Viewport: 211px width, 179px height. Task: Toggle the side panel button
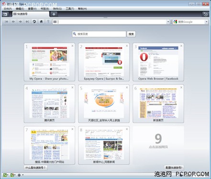pos(5,14)
